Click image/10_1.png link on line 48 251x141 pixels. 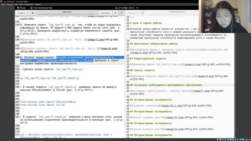[172, 106]
